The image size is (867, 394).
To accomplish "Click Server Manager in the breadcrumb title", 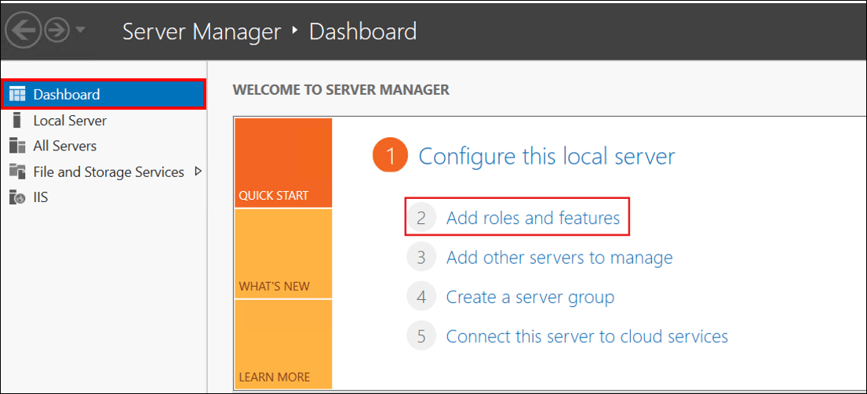I will click(202, 31).
